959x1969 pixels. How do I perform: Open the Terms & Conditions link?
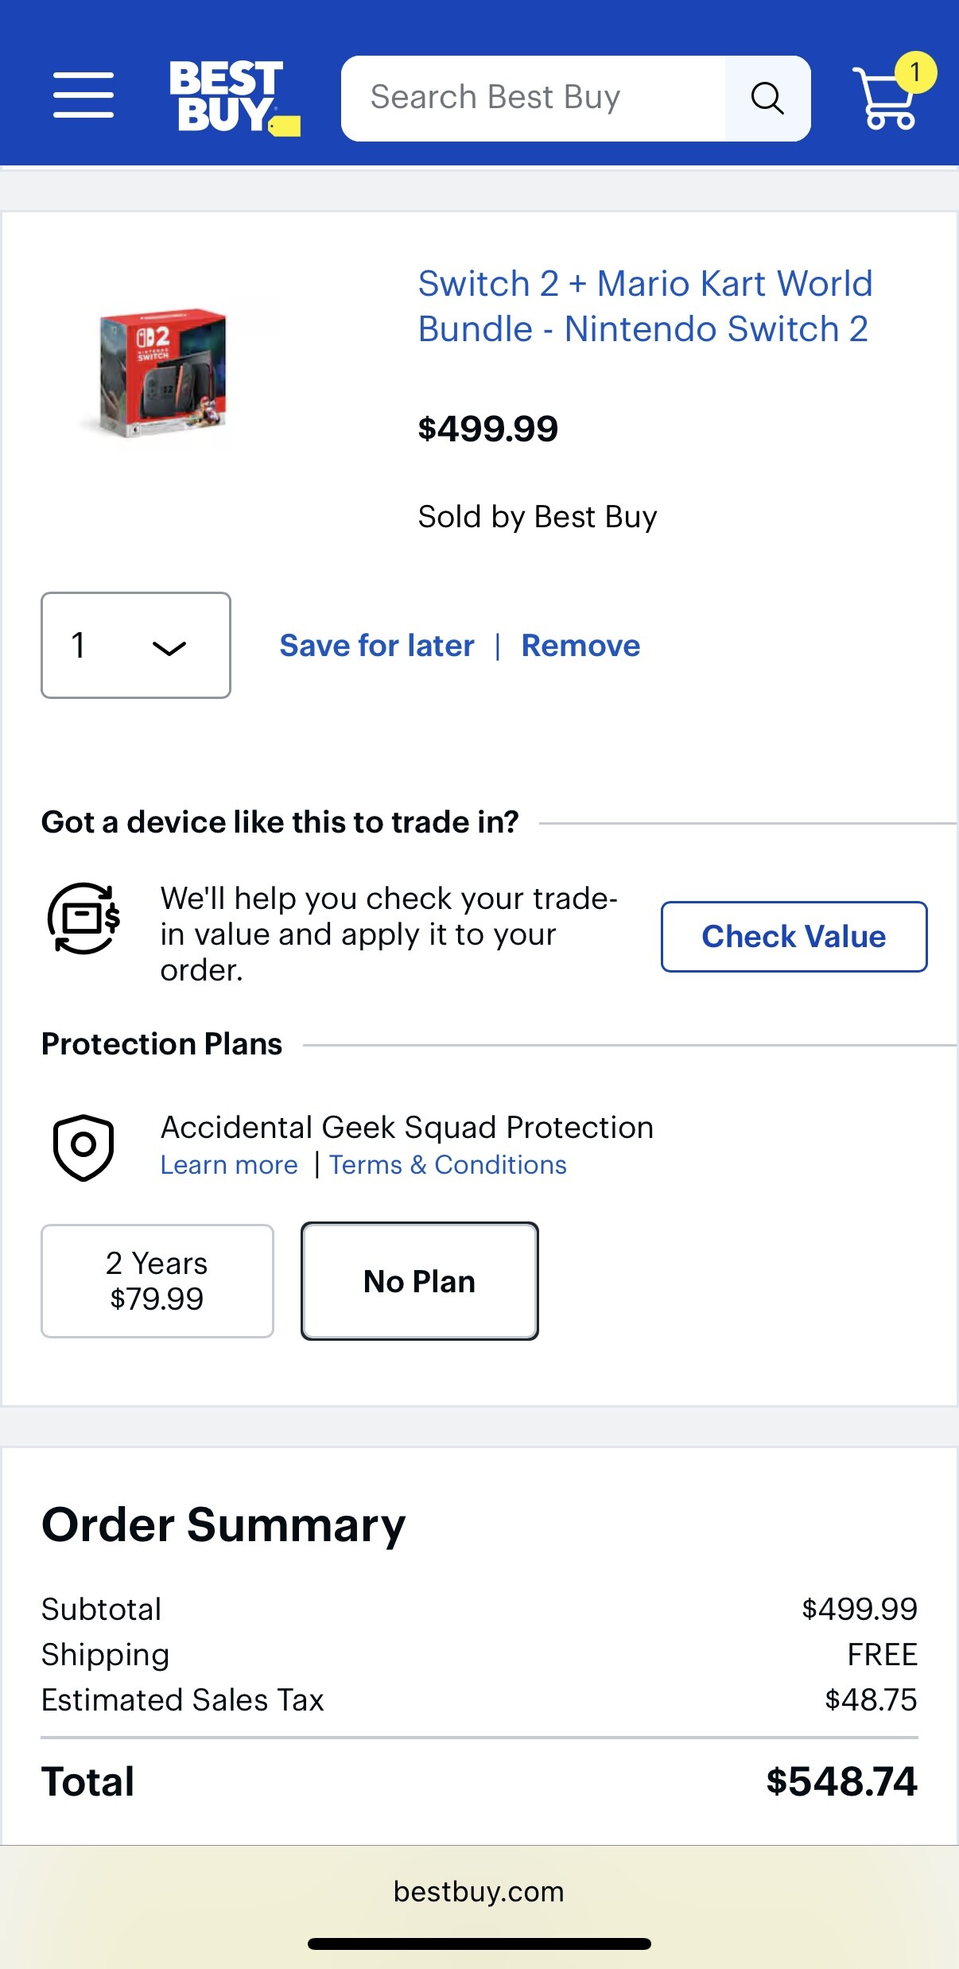click(448, 1165)
